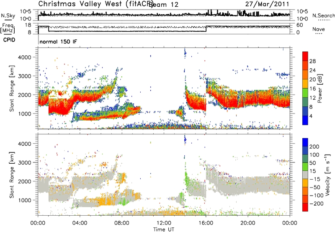Click the '1000' tick on the power panel

(25, 113)
